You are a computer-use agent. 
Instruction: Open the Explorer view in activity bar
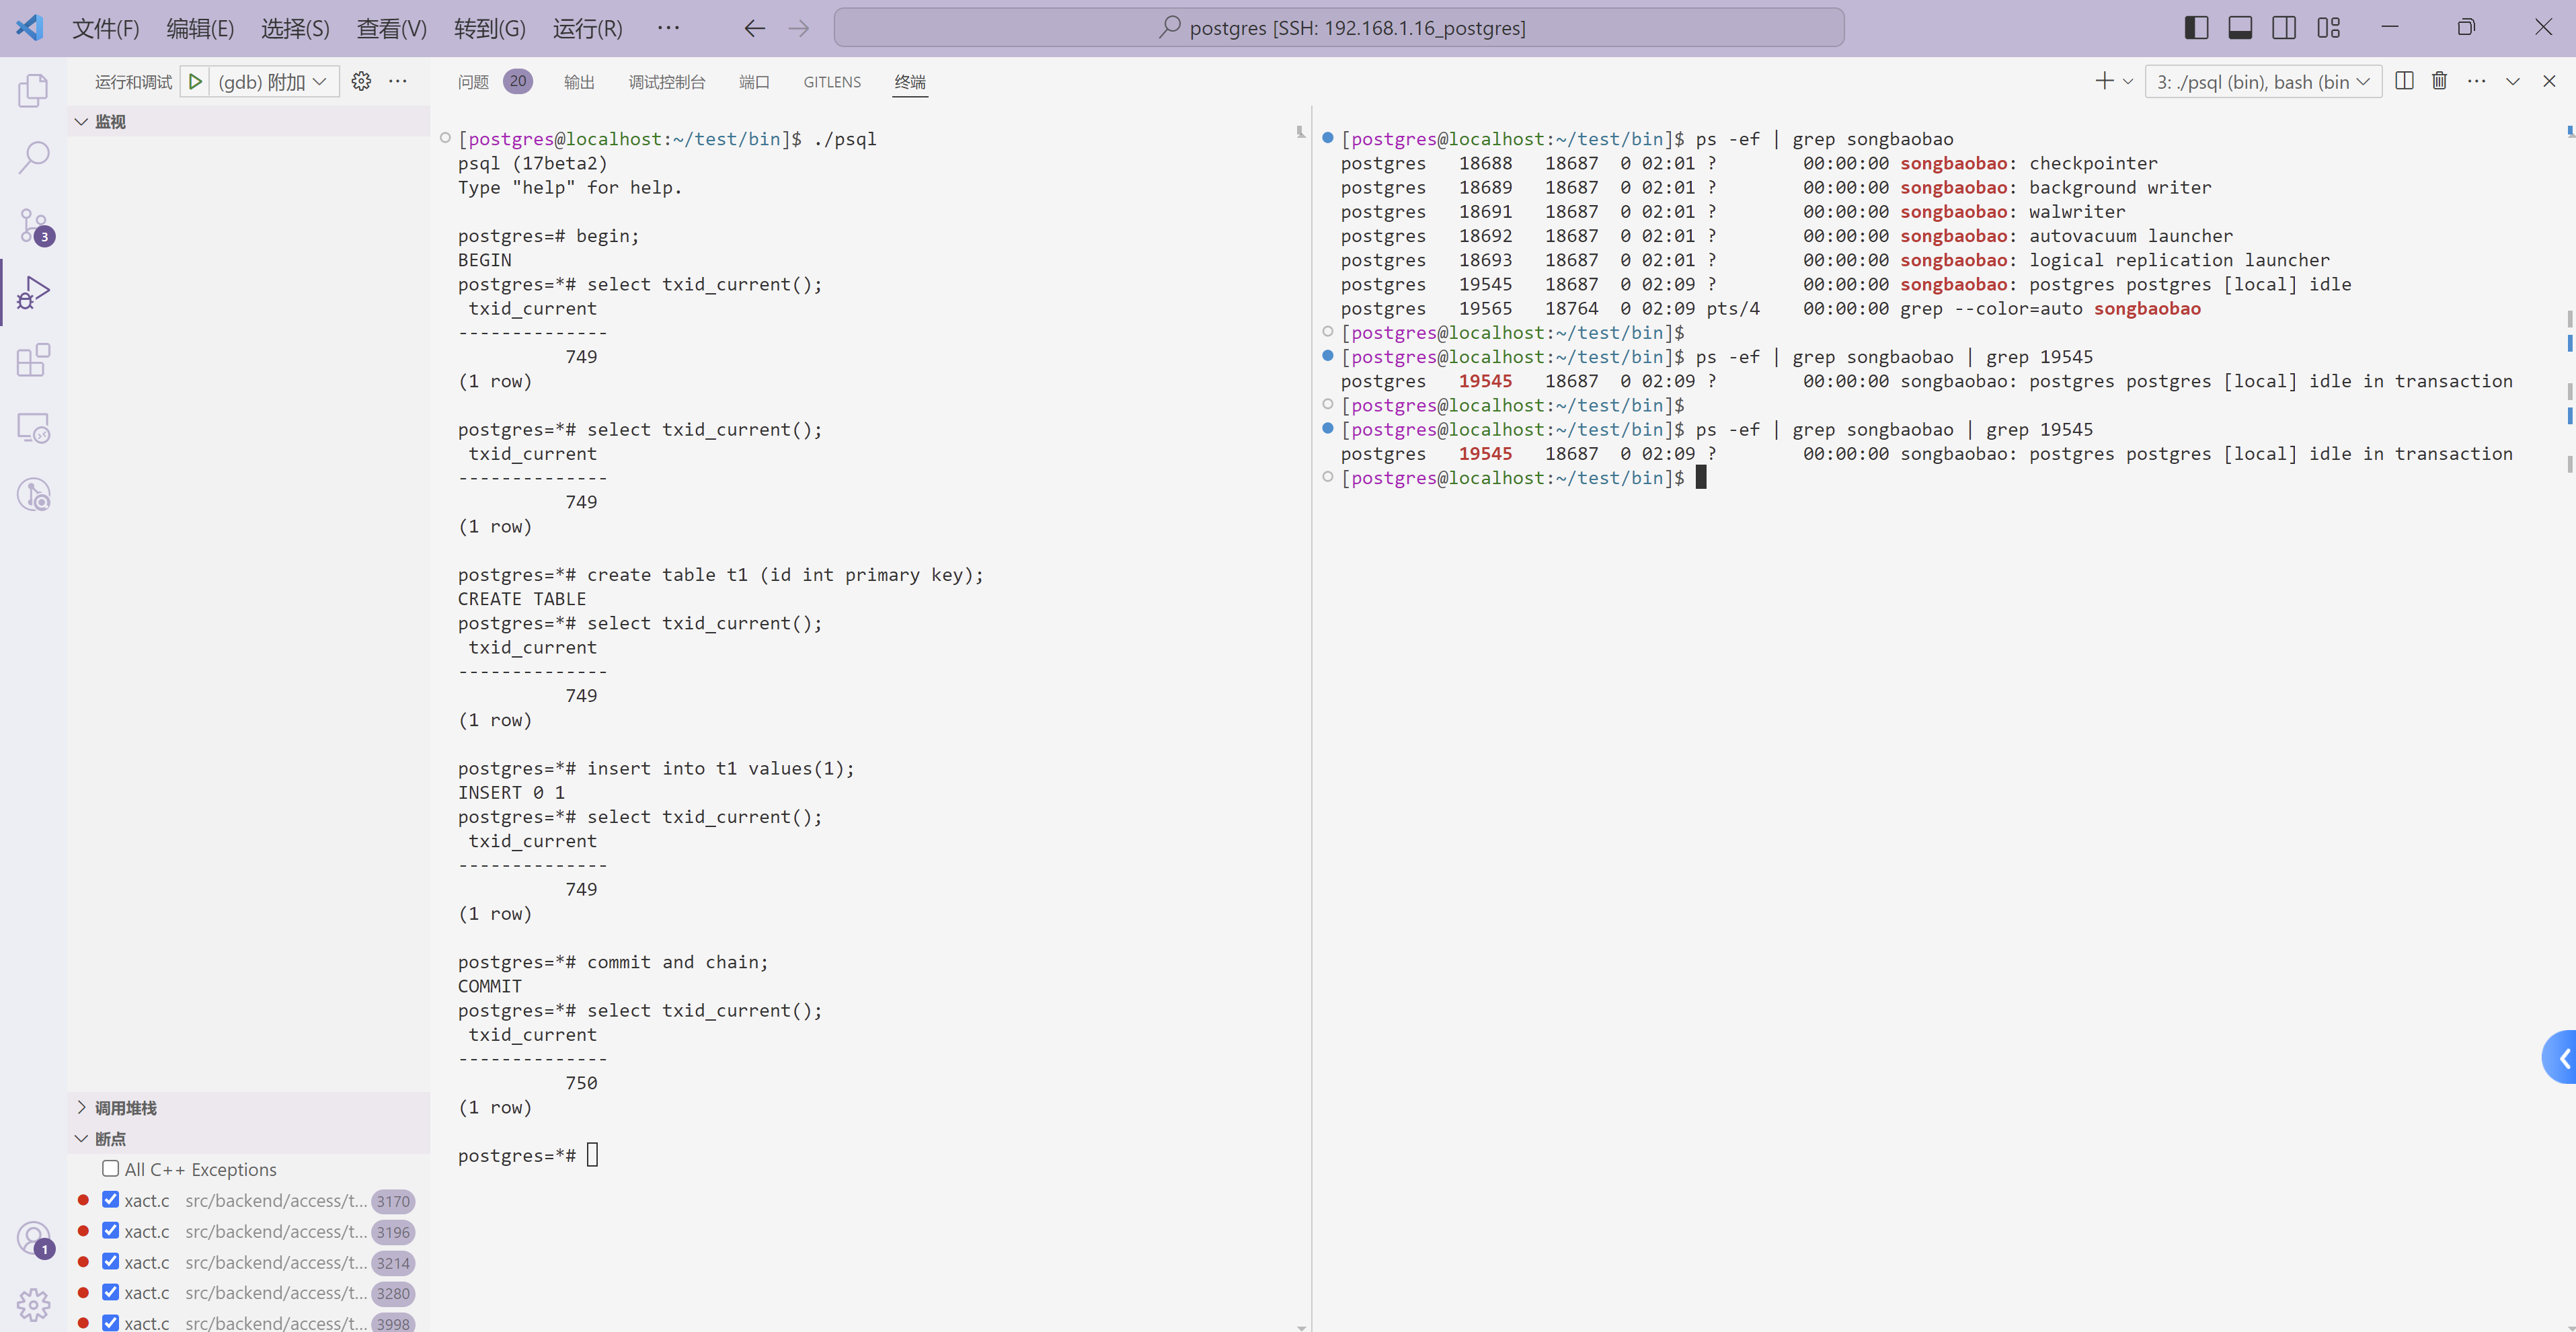pyautogui.click(x=33, y=90)
